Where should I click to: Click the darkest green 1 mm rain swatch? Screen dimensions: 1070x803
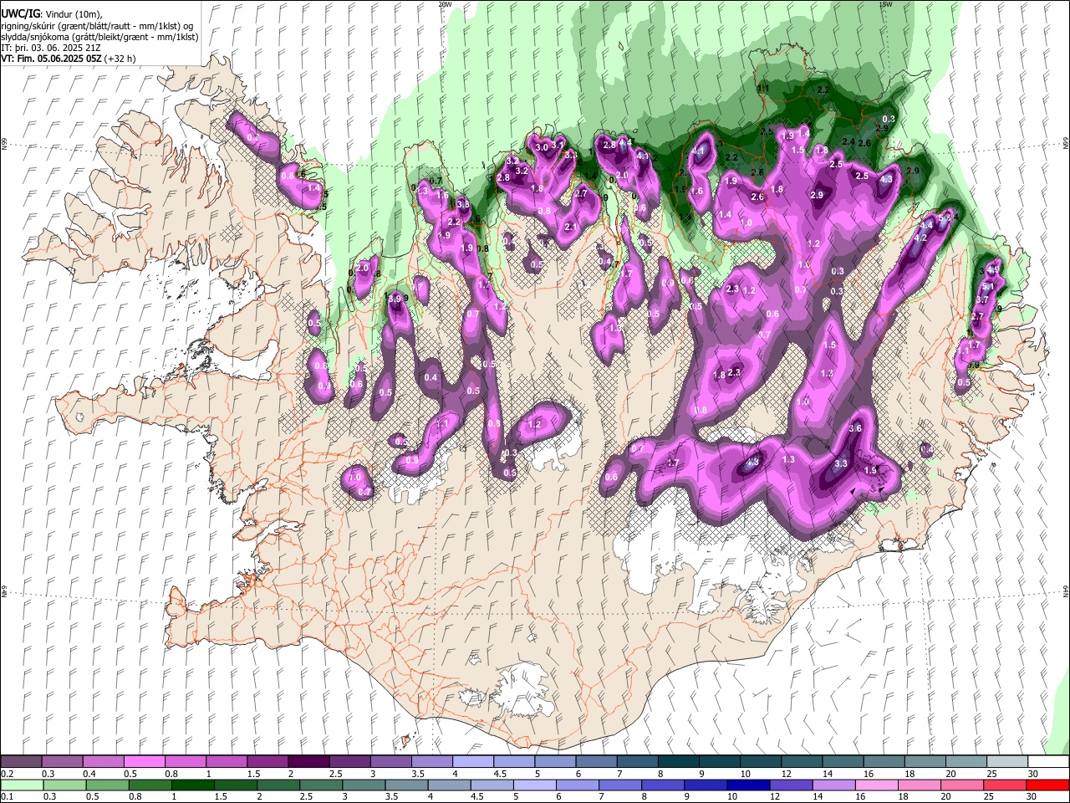[192, 785]
